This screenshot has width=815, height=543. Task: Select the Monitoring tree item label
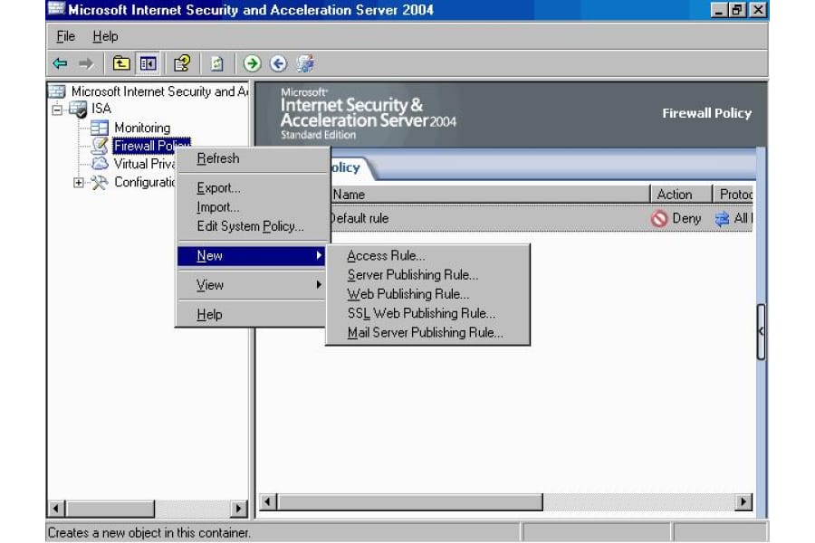tap(142, 128)
